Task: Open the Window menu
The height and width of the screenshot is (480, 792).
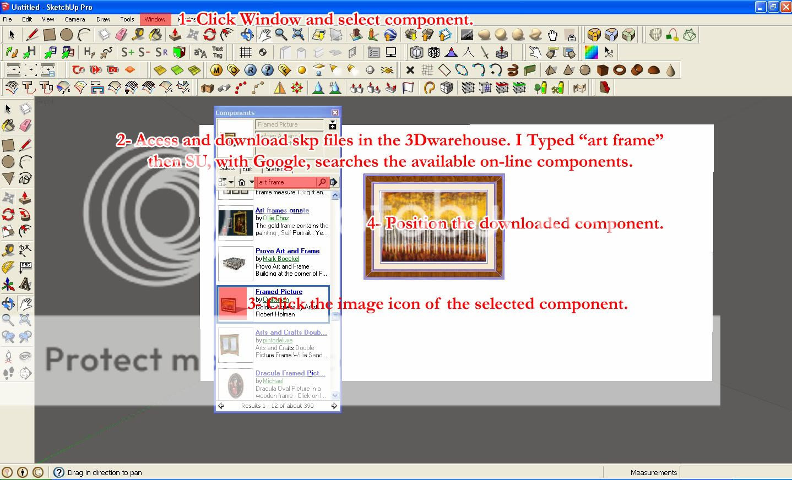Action: click(x=155, y=19)
